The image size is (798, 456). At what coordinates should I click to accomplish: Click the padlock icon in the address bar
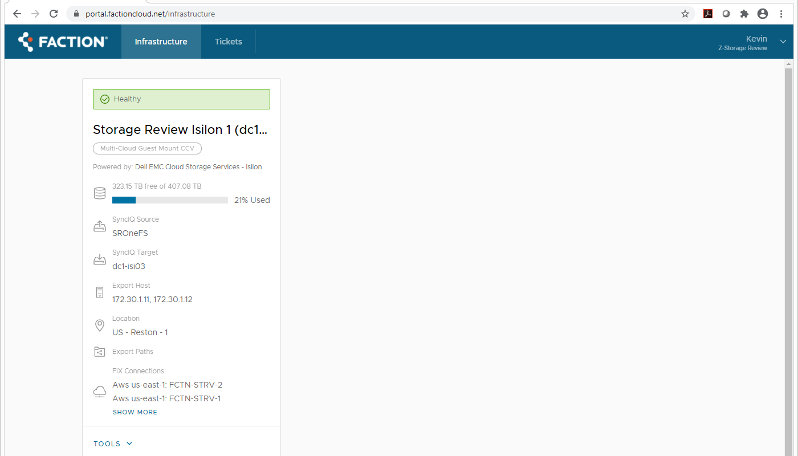click(78, 14)
